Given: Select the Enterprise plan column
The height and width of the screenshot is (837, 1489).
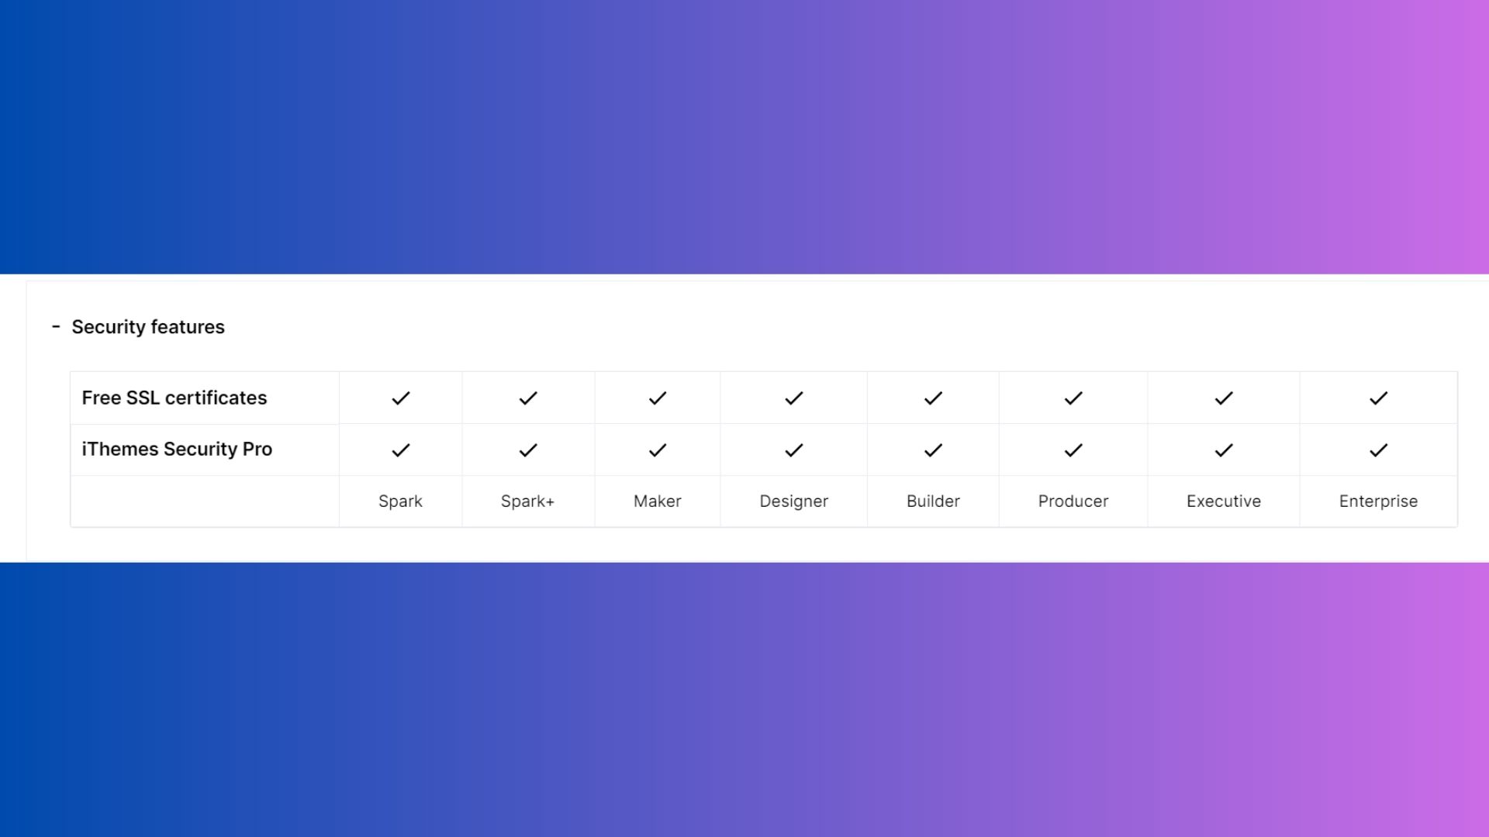Looking at the screenshot, I should point(1377,501).
